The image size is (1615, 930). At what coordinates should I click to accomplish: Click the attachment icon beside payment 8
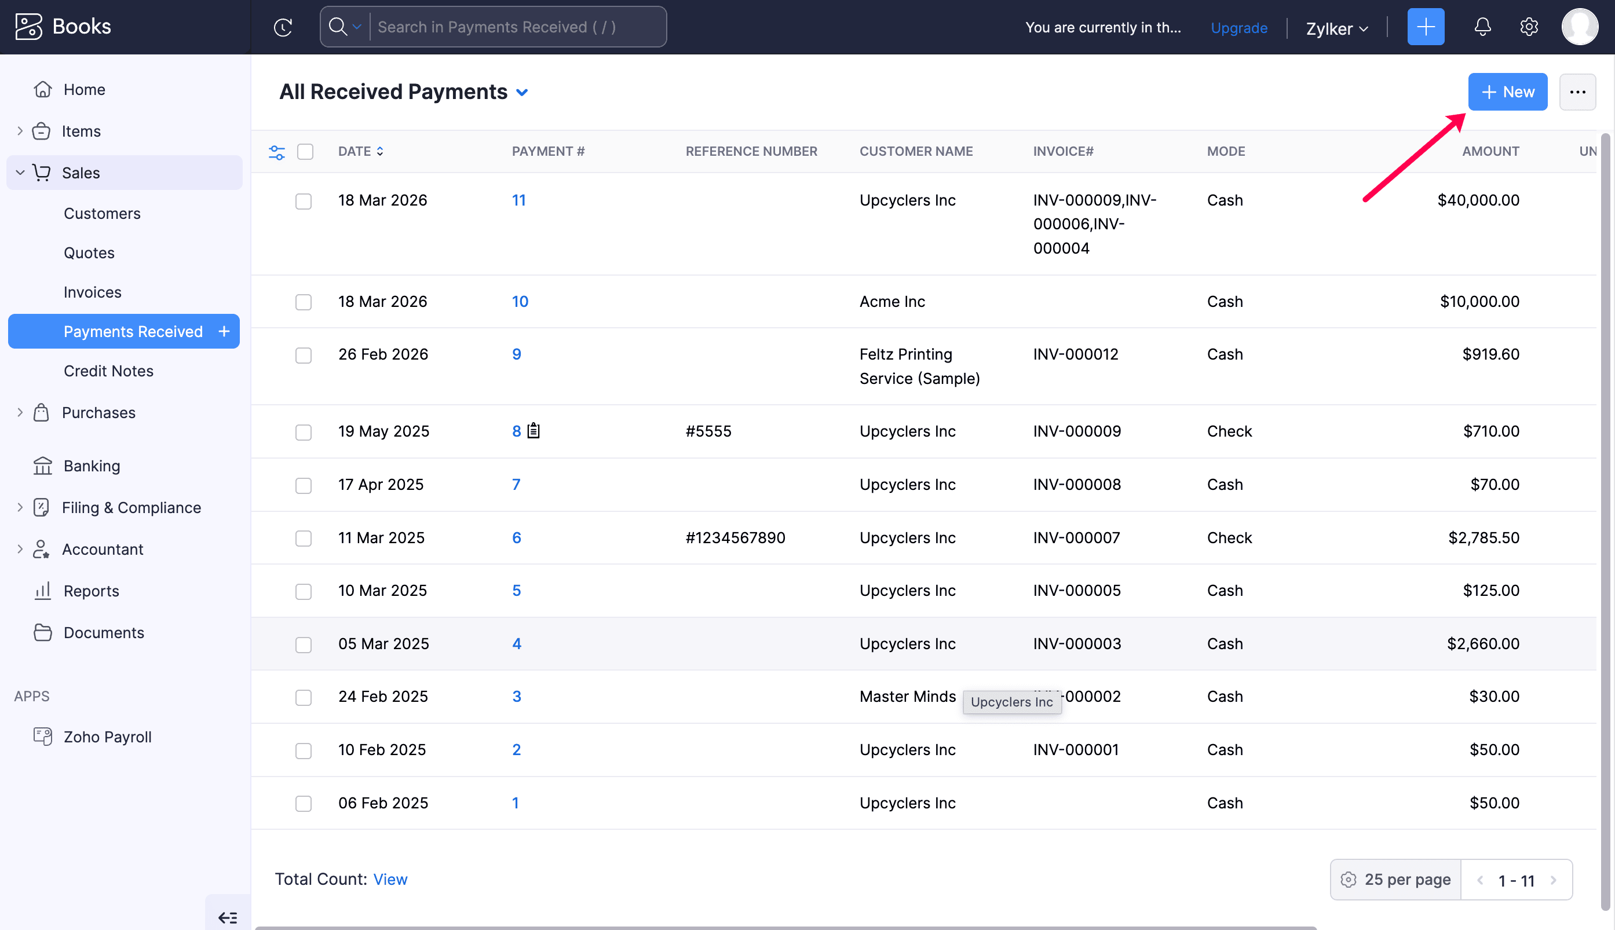(534, 431)
